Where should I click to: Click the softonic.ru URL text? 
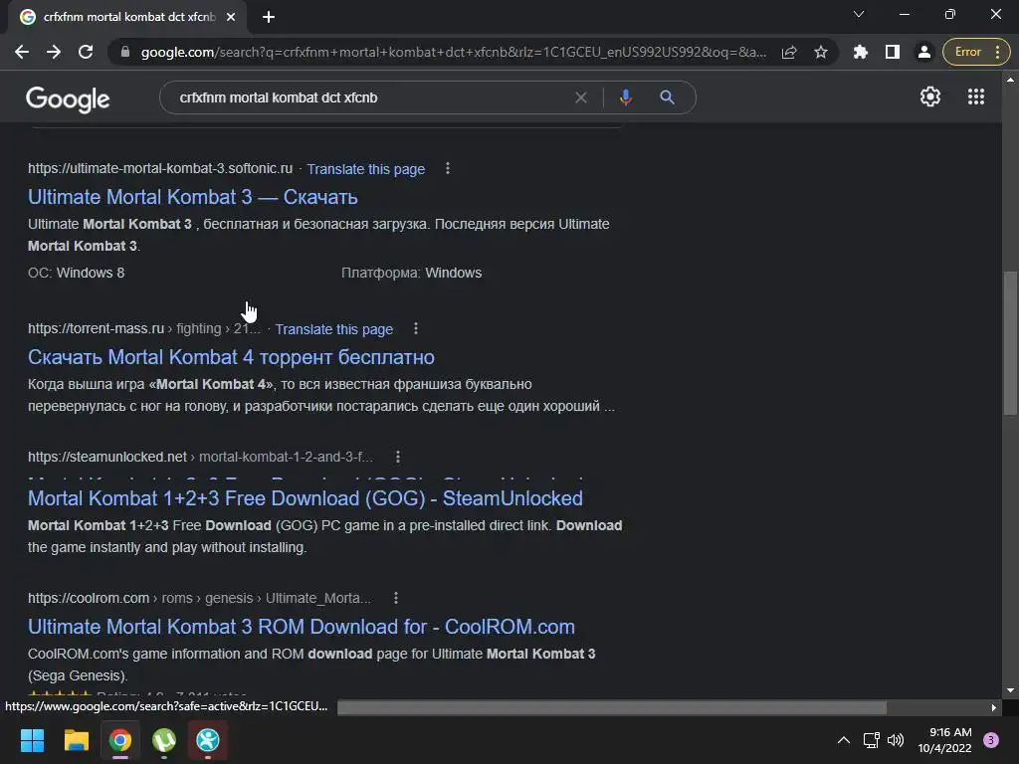click(x=160, y=168)
